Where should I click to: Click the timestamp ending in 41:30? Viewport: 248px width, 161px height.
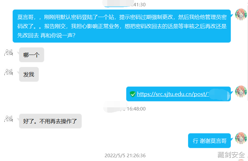(x=138, y=5)
